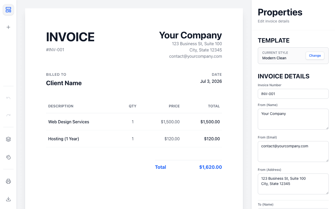Click the #INV-001 invoice number text
335x209 pixels.
(x=55, y=50)
